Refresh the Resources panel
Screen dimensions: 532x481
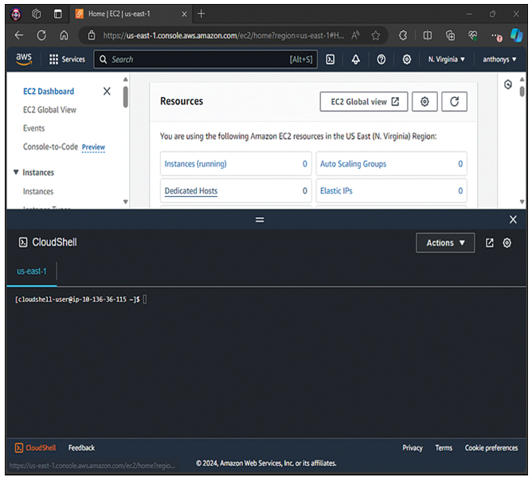pos(454,101)
